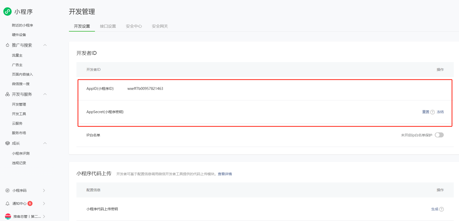Screen dimensions: 459x221
Task: Click the 冻结 link for AppSecret
Action: tap(440, 112)
